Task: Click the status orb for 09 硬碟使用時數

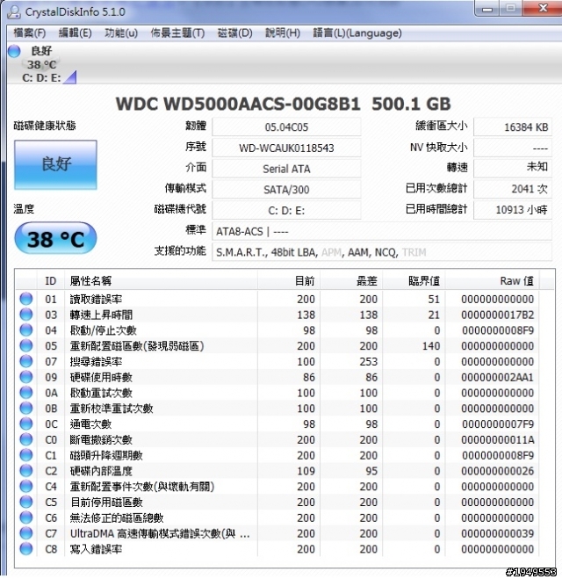Action: coord(26,377)
